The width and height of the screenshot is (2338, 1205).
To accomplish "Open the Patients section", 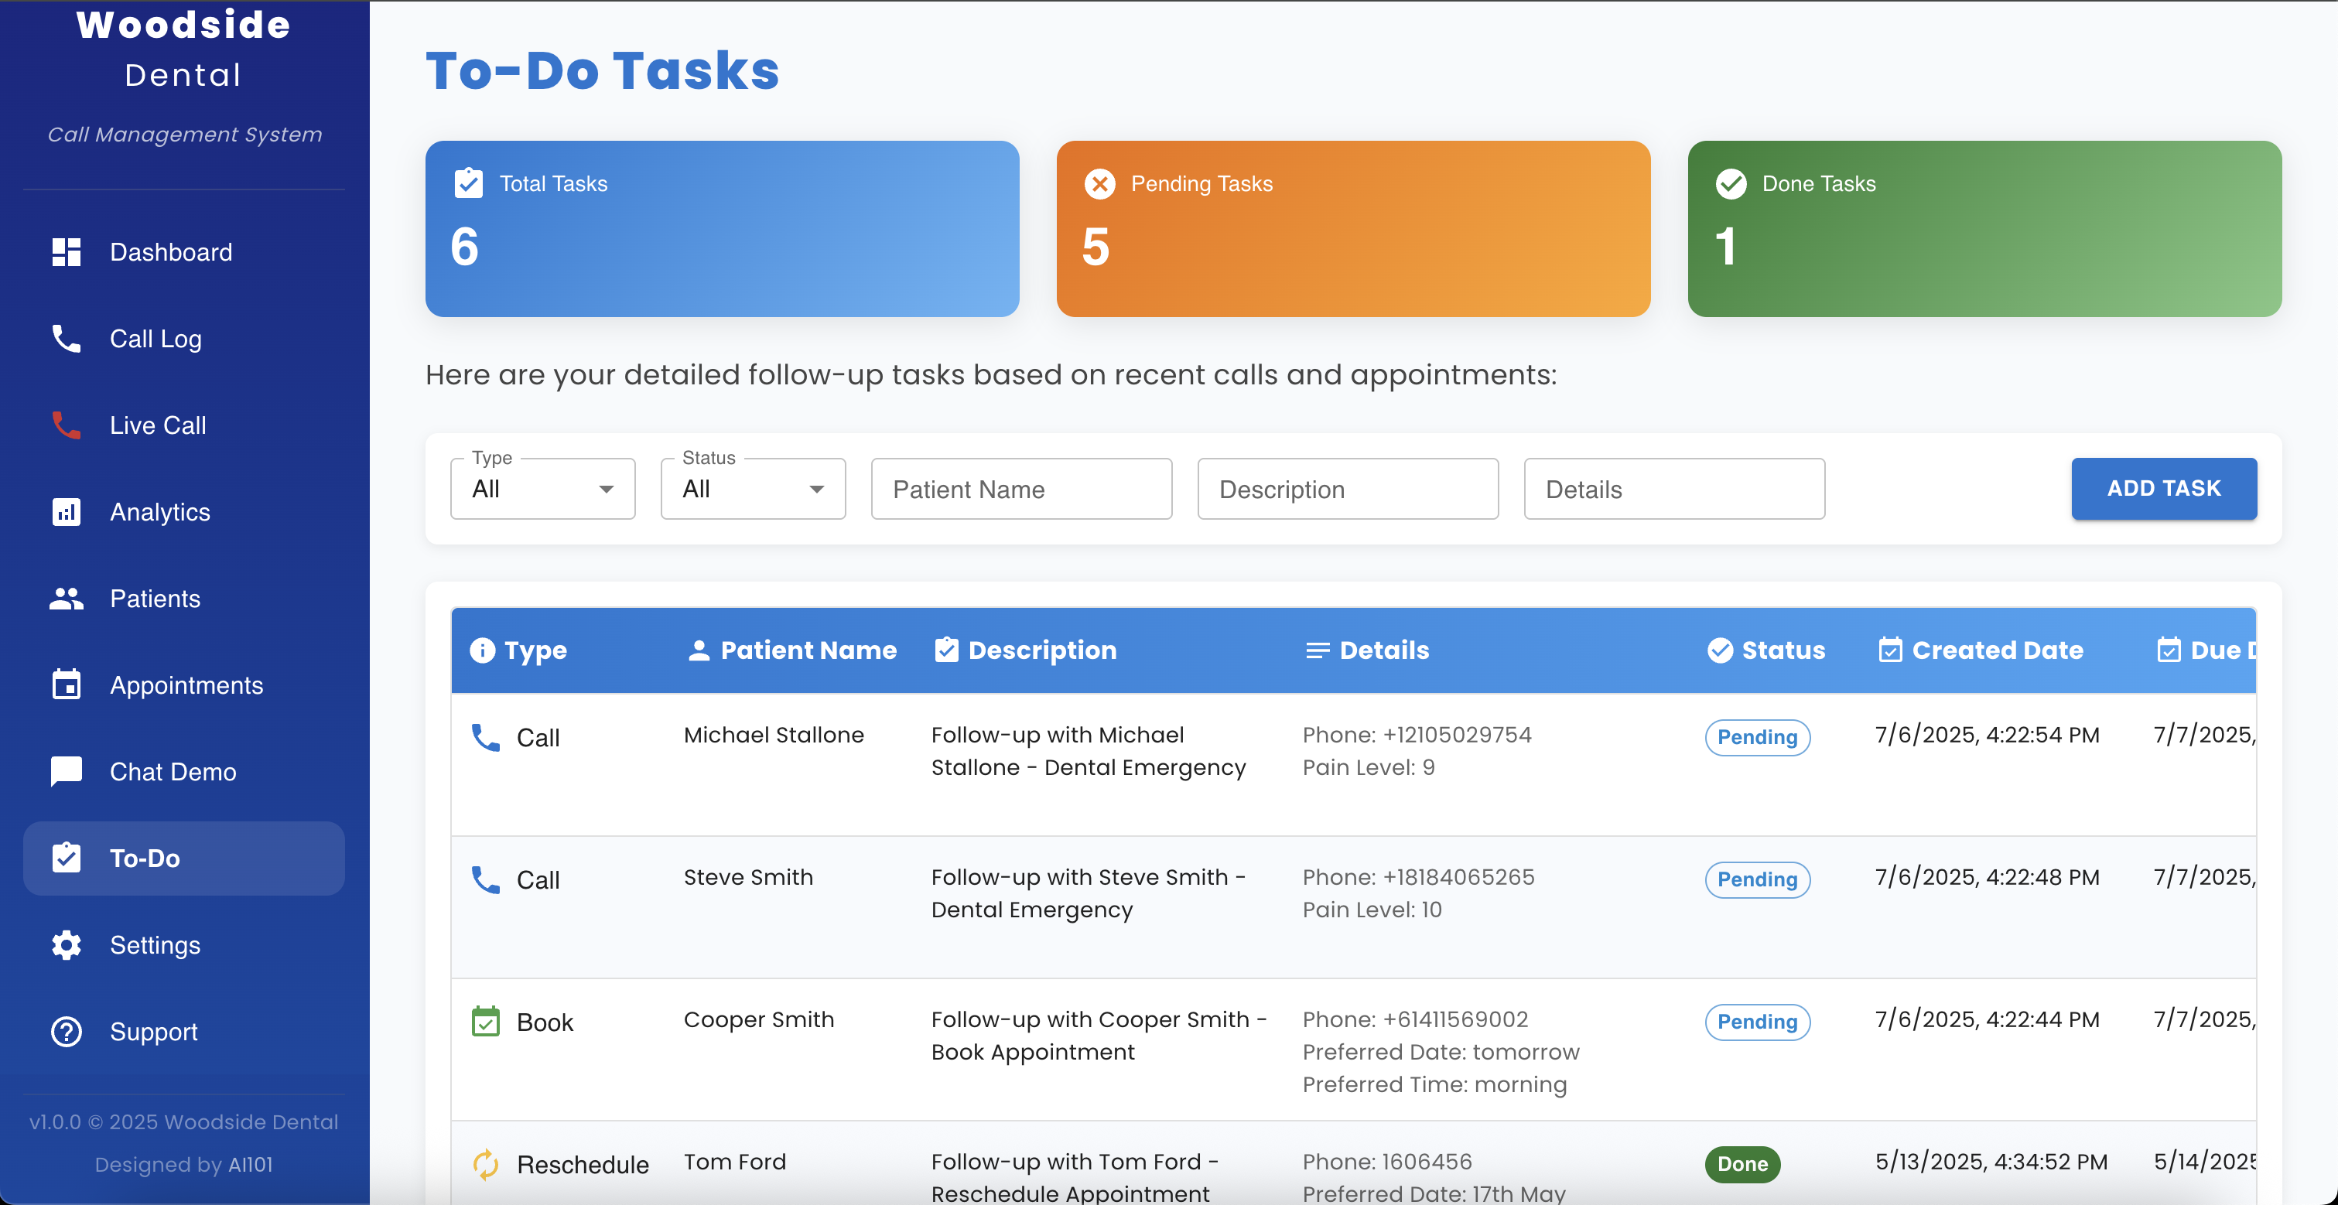I will [x=184, y=598].
